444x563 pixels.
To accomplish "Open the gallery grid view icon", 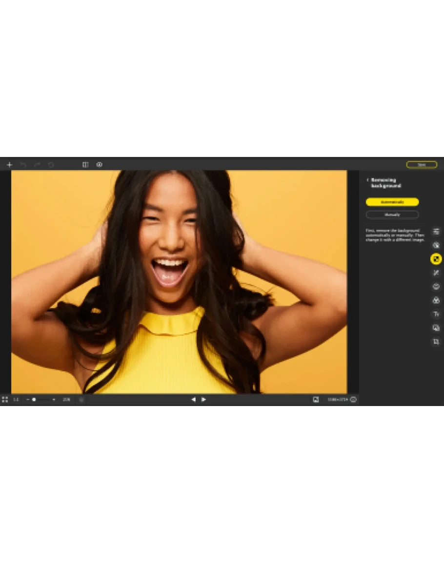I will 5,400.
